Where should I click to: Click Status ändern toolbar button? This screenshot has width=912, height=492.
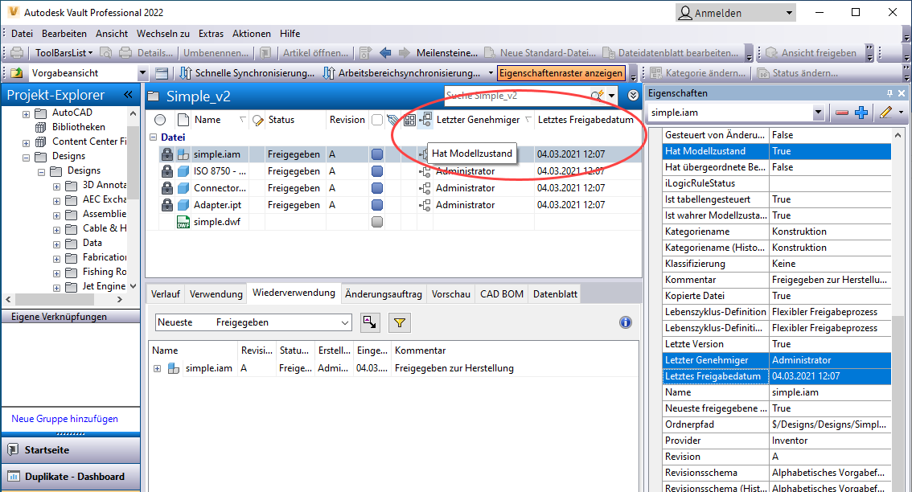coord(798,73)
